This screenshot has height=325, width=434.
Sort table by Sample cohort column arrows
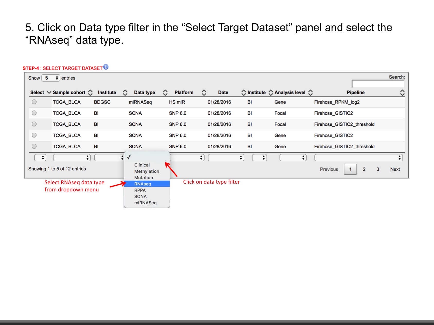point(90,92)
